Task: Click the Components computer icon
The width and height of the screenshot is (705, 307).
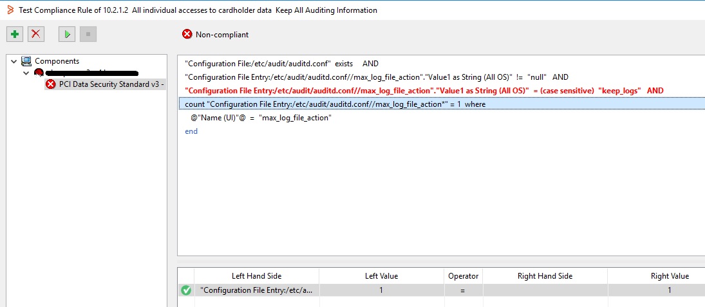Action: coord(26,61)
